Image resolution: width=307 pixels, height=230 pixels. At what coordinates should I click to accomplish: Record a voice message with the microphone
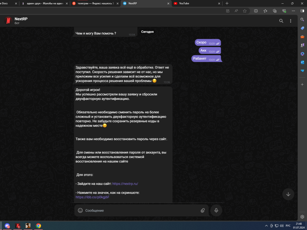[x=216, y=210]
